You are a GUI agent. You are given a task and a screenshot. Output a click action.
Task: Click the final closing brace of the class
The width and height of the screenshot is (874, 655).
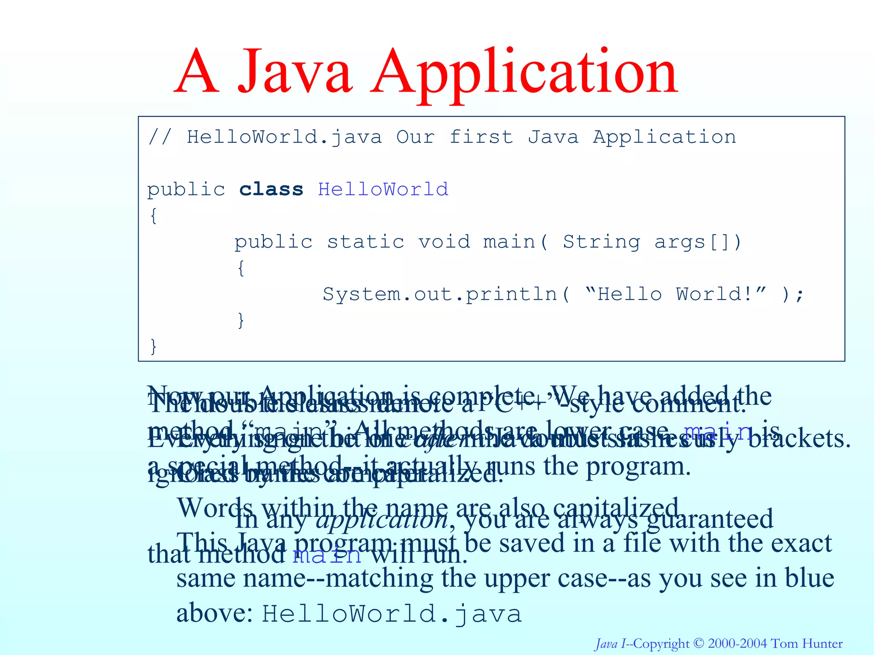(154, 346)
